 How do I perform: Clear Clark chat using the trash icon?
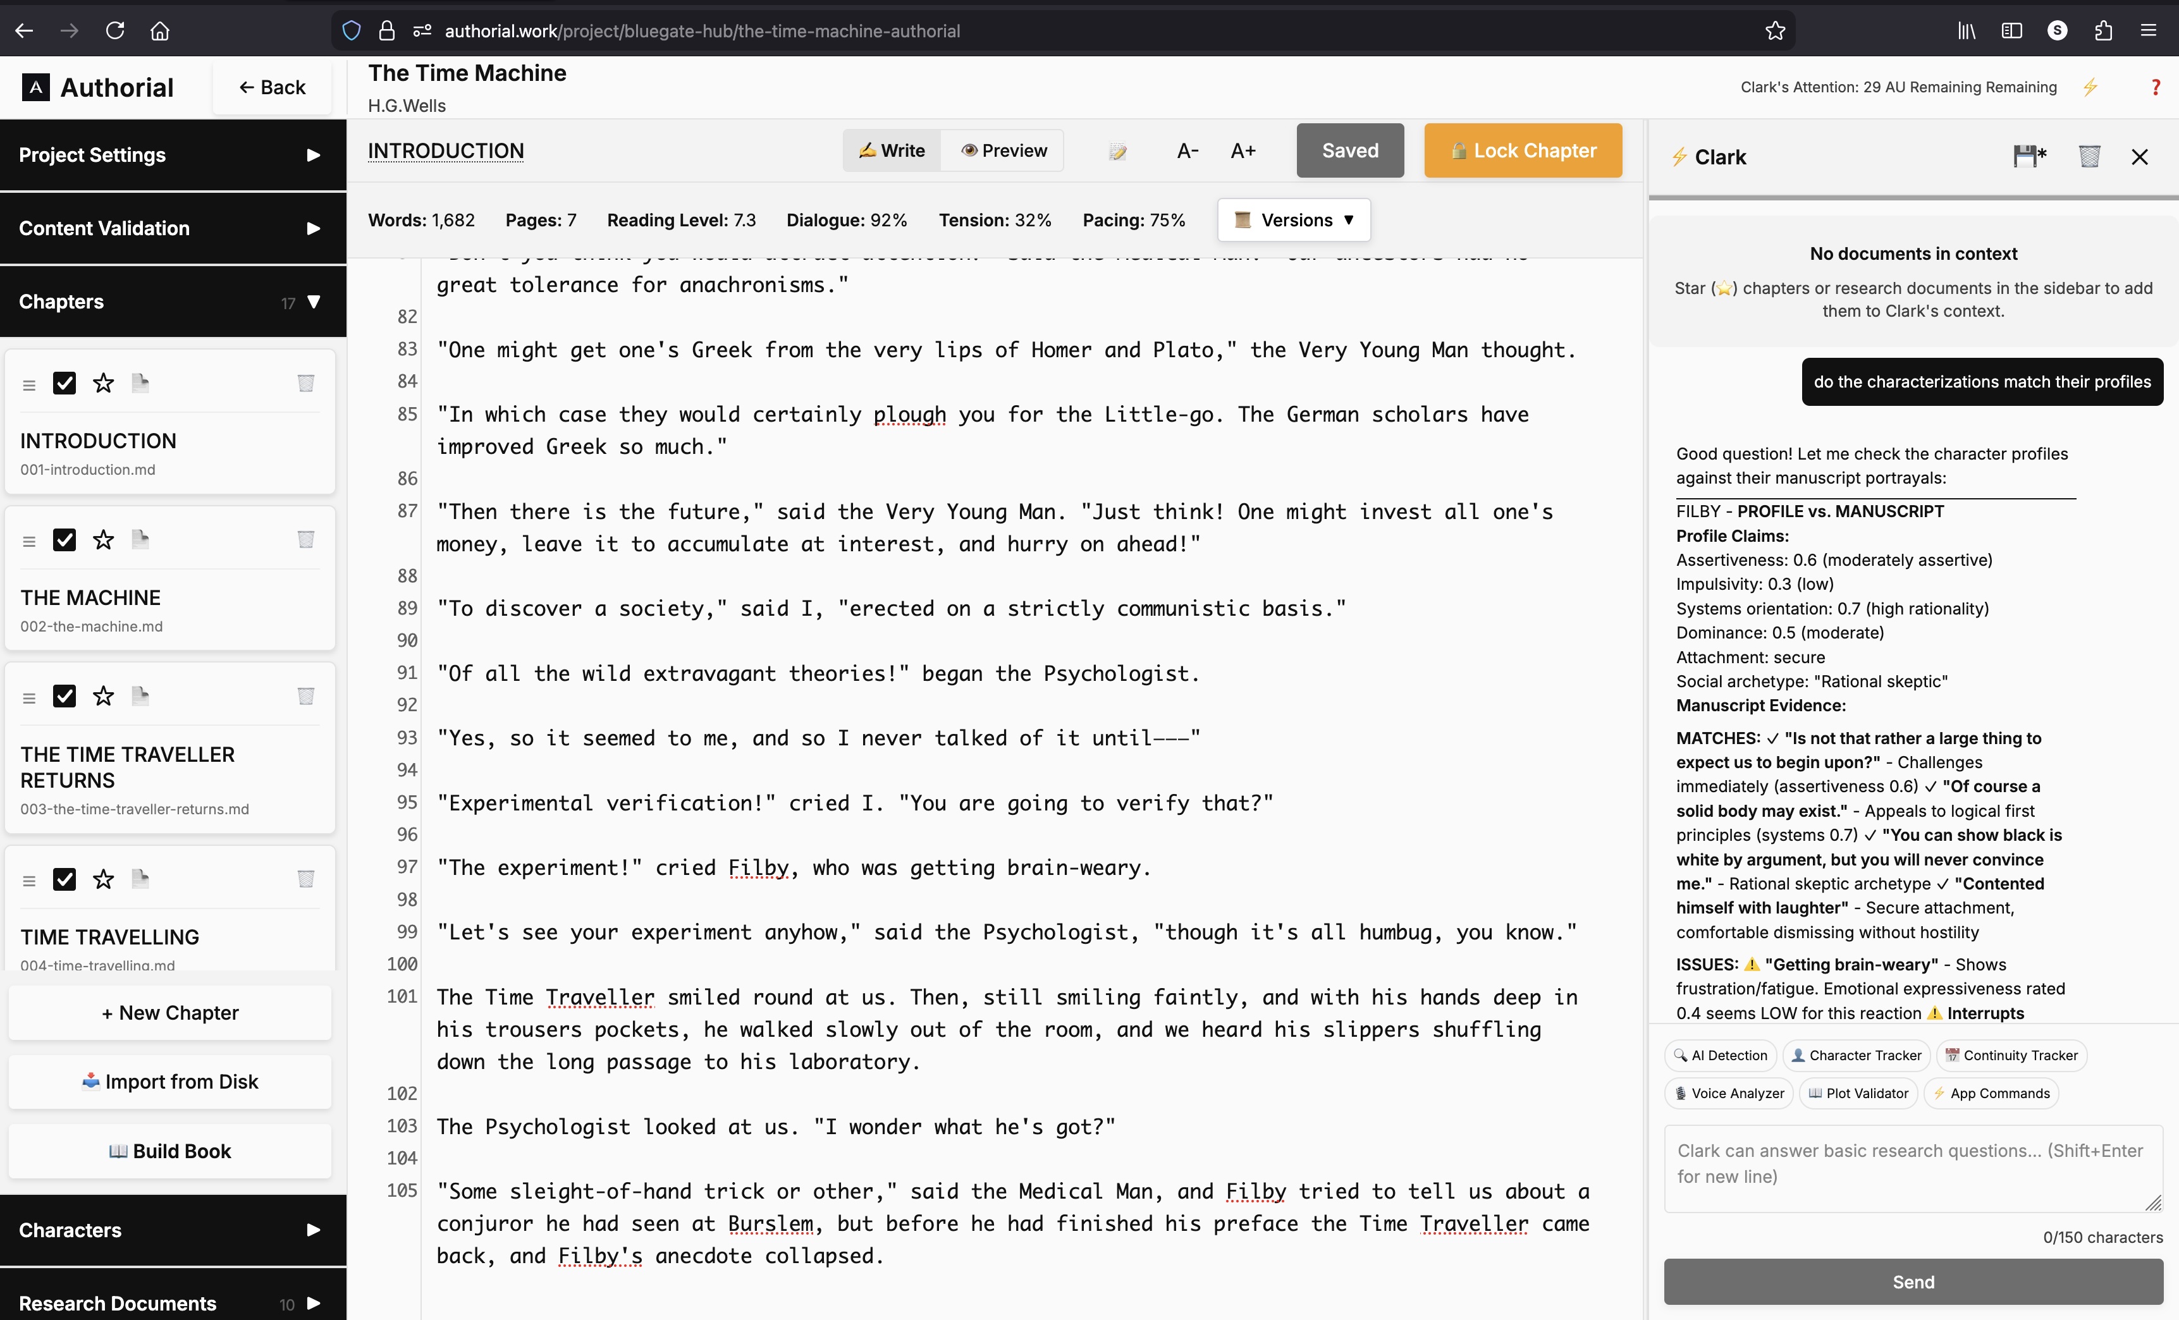click(2090, 156)
